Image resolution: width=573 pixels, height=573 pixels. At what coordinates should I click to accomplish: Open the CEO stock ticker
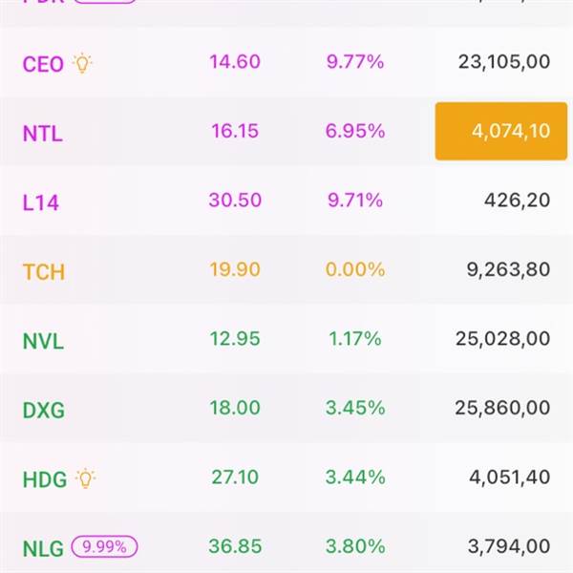coord(43,64)
